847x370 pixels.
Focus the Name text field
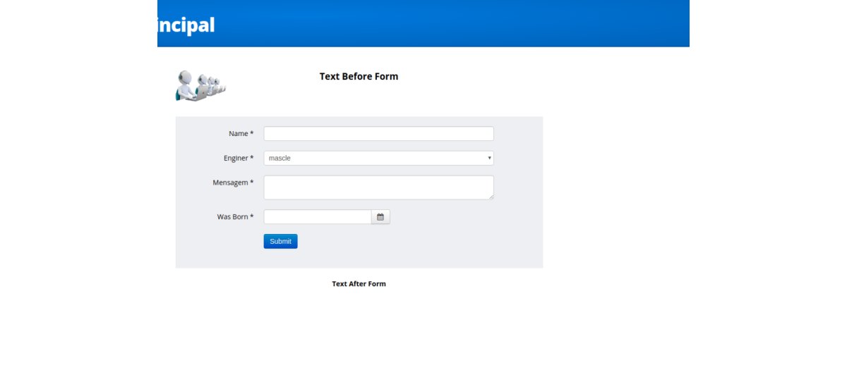378,134
